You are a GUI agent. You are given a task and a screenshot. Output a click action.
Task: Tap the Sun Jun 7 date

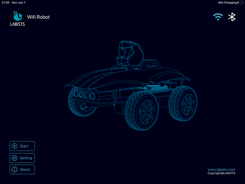click(x=19, y=3)
